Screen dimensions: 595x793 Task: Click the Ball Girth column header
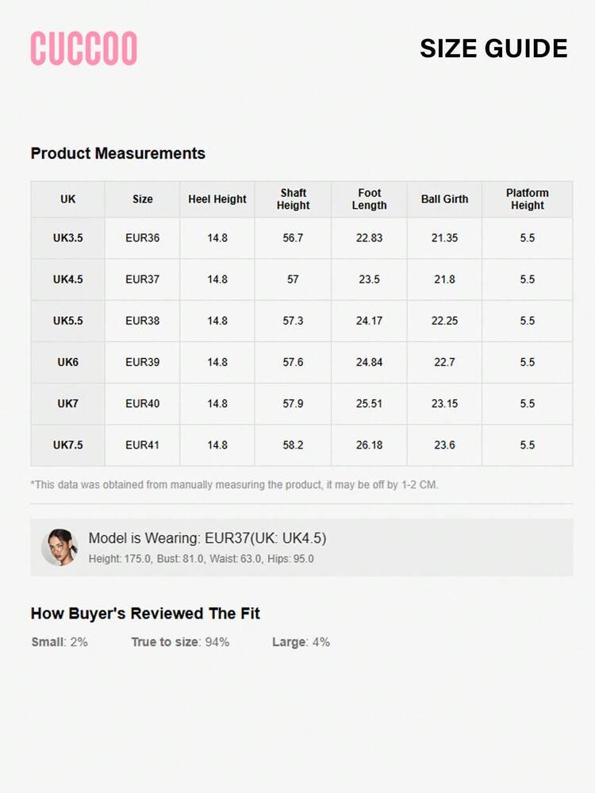click(x=444, y=199)
